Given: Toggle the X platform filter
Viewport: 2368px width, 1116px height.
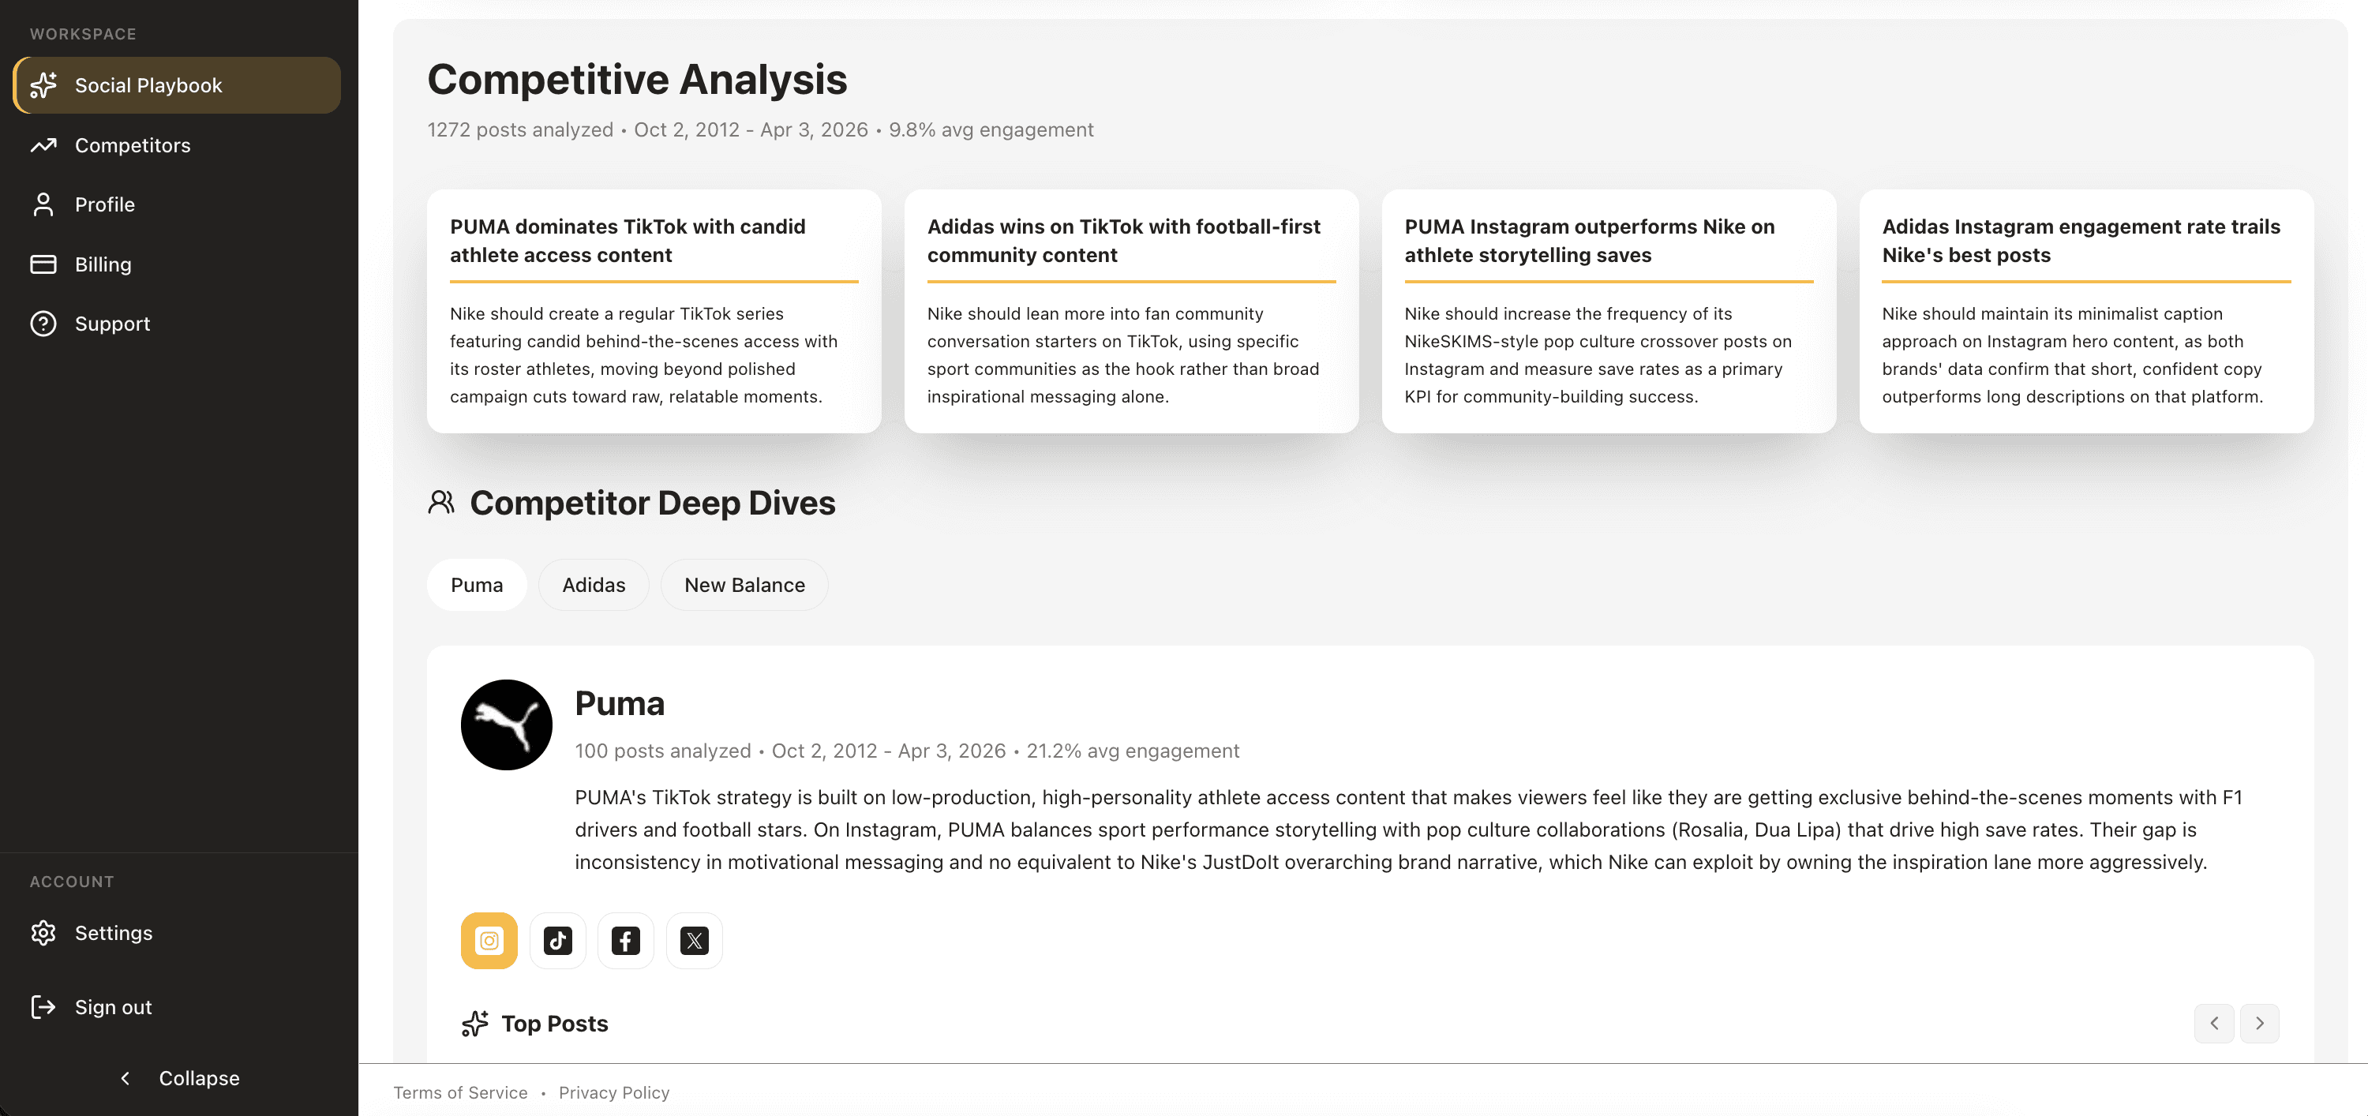Looking at the screenshot, I should click(x=694, y=939).
